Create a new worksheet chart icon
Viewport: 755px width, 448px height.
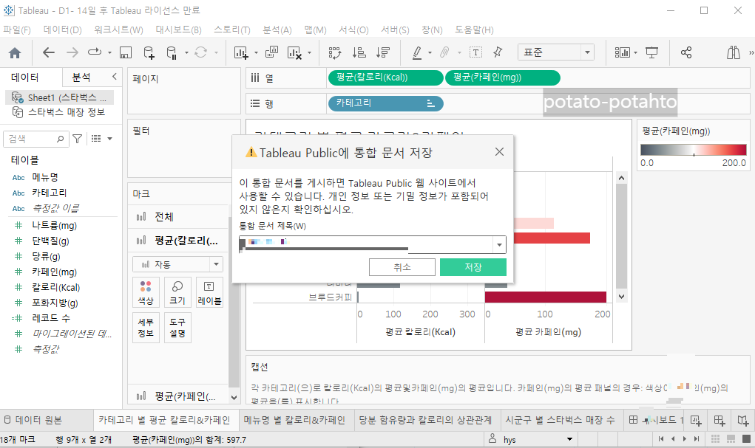241,52
